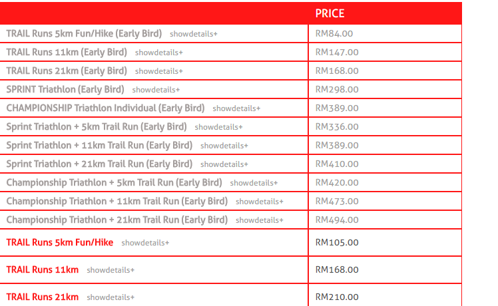Image resolution: width=498 pixels, height=306 pixels.
Task: Show details for regular TRAIL Runs 5km Fun/Hike
Action: coord(145,243)
